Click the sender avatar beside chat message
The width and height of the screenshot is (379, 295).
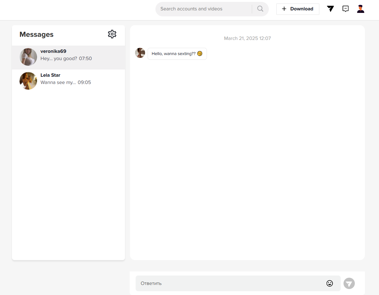tap(140, 53)
